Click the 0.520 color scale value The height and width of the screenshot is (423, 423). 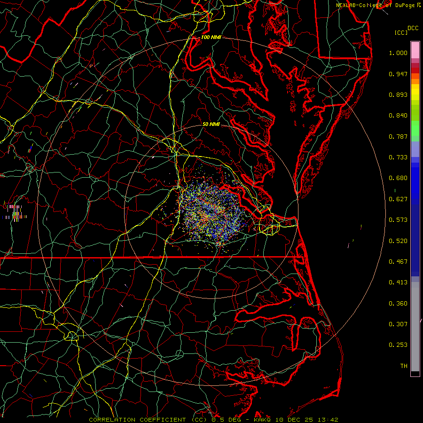(398, 241)
